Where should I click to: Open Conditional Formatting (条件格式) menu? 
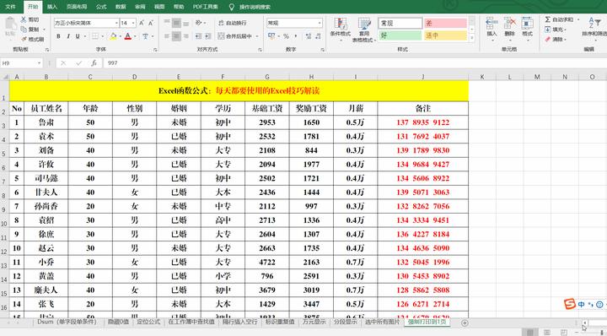(341, 29)
